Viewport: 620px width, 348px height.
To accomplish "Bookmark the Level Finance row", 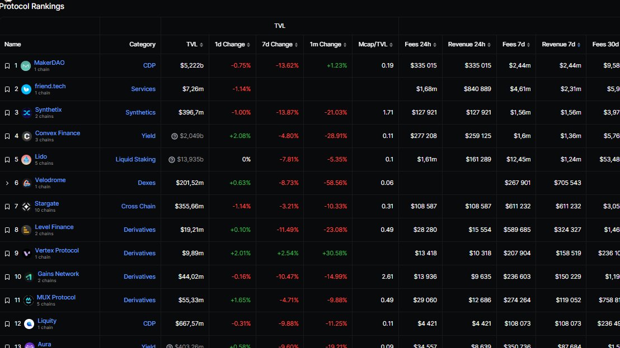I will [x=7, y=230].
